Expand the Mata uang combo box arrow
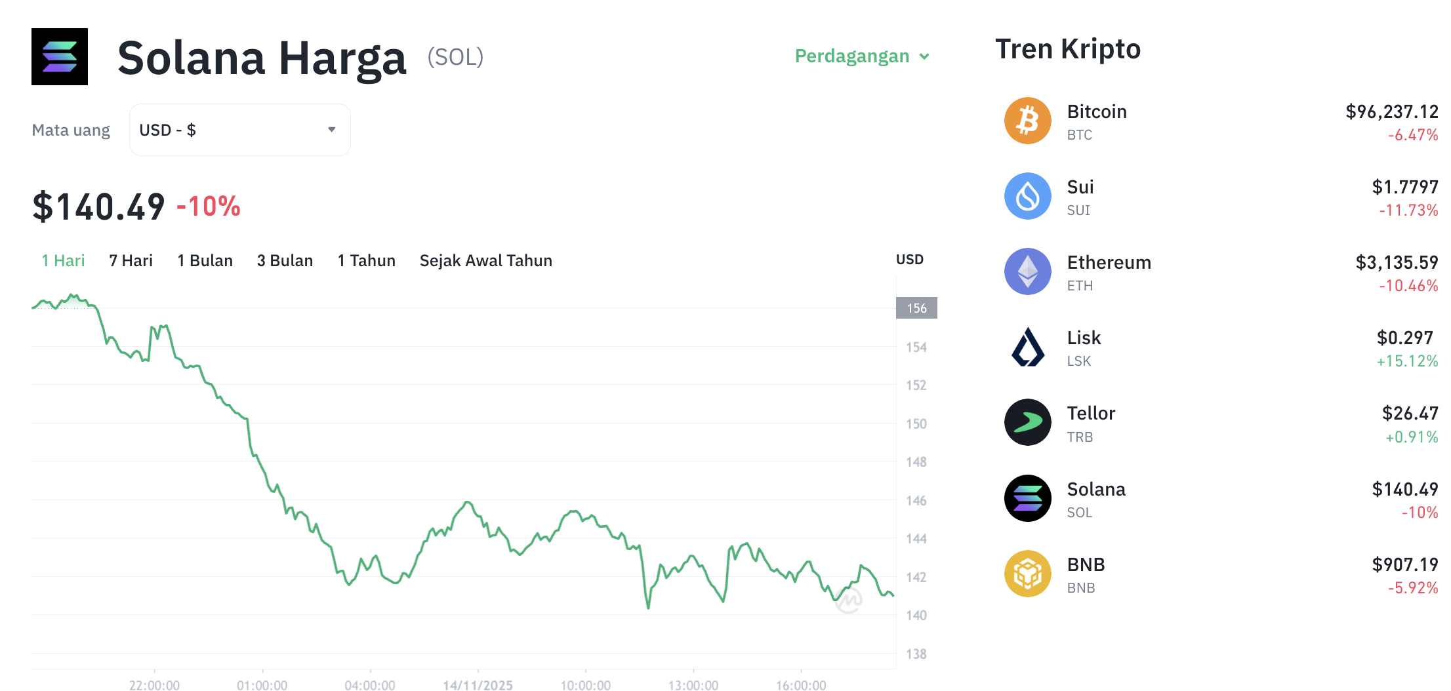 pyautogui.click(x=331, y=129)
